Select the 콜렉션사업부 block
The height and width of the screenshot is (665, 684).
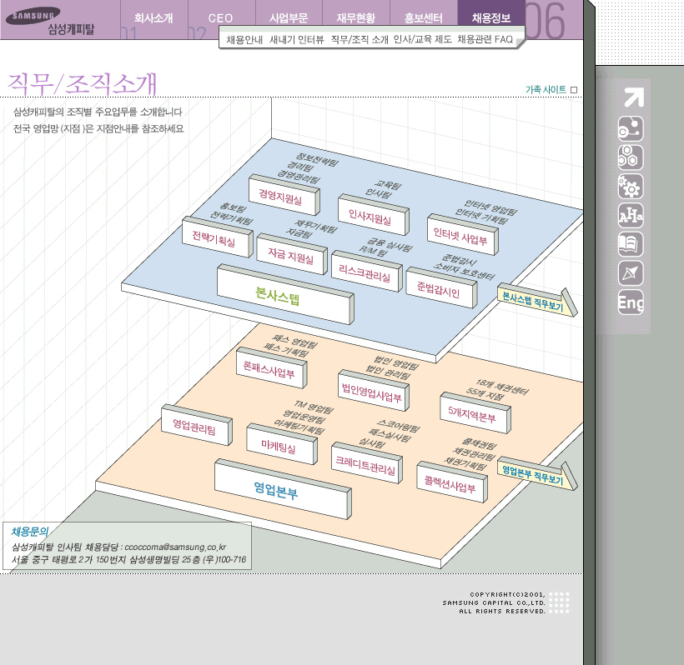pos(451,483)
